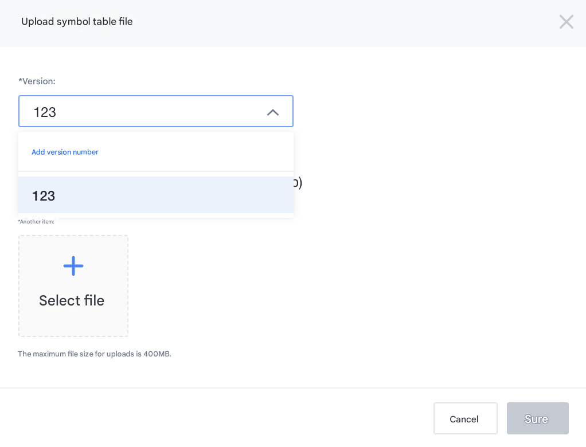Image resolution: width=586 pixels, height=447 pixels.
Task: Close the Upload symbol table dialog
Action: tap(566, 22)
